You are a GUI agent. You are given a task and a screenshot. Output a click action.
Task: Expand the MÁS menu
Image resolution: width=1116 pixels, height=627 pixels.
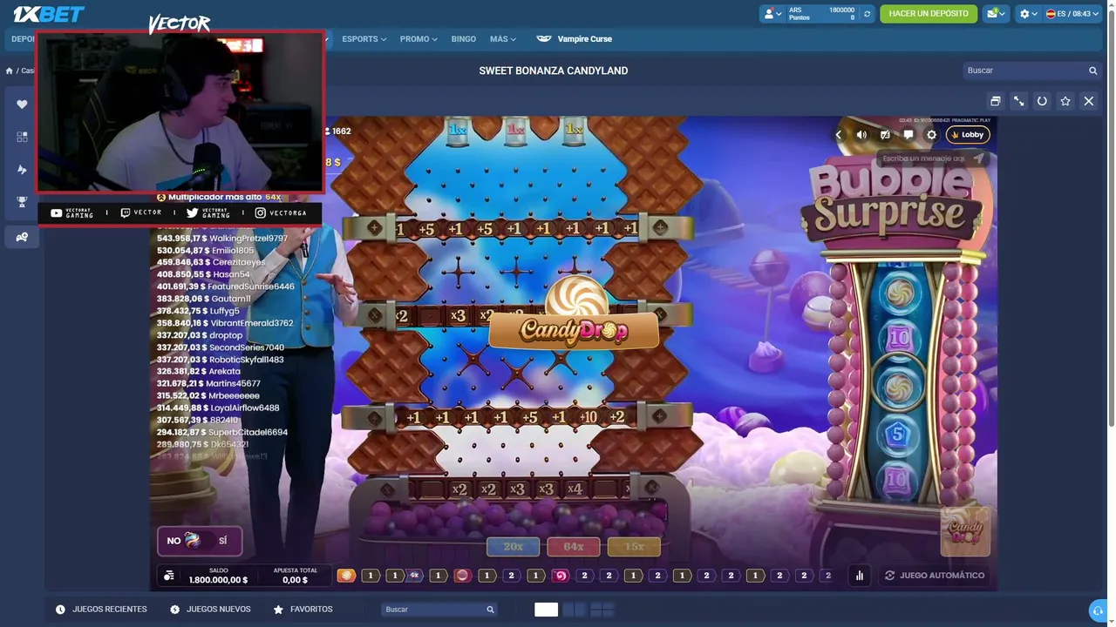point(503,39)
